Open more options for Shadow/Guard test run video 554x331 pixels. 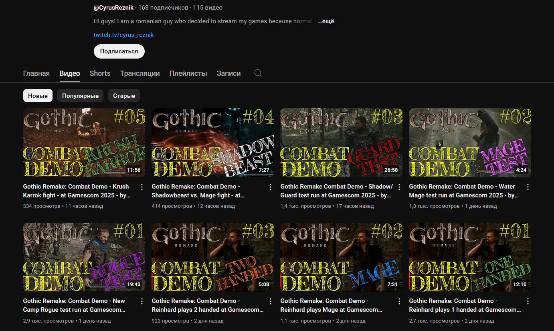tap(399, 187)
